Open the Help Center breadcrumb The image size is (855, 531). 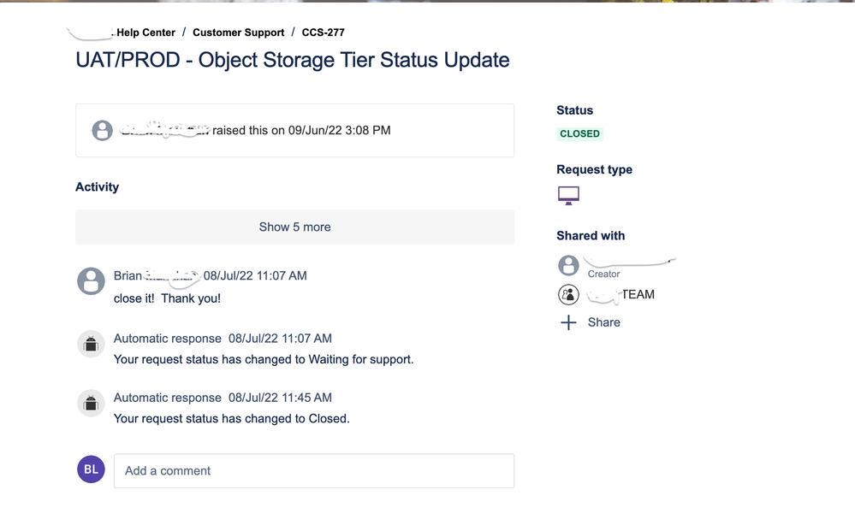click(145, 32)
